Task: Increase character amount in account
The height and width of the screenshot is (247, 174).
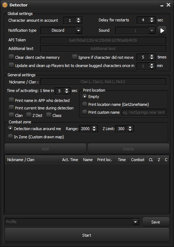Action: 78,19
